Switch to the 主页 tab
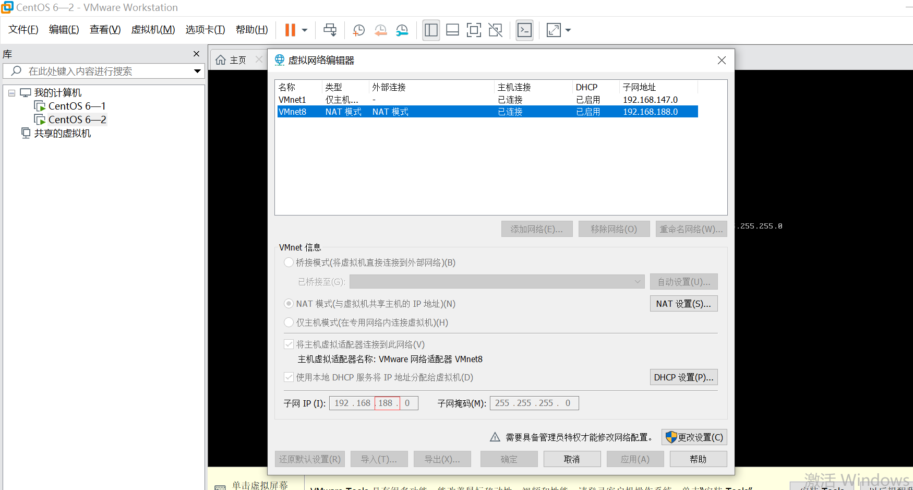Screen dimensions: 913x490 tap(231, 60)
